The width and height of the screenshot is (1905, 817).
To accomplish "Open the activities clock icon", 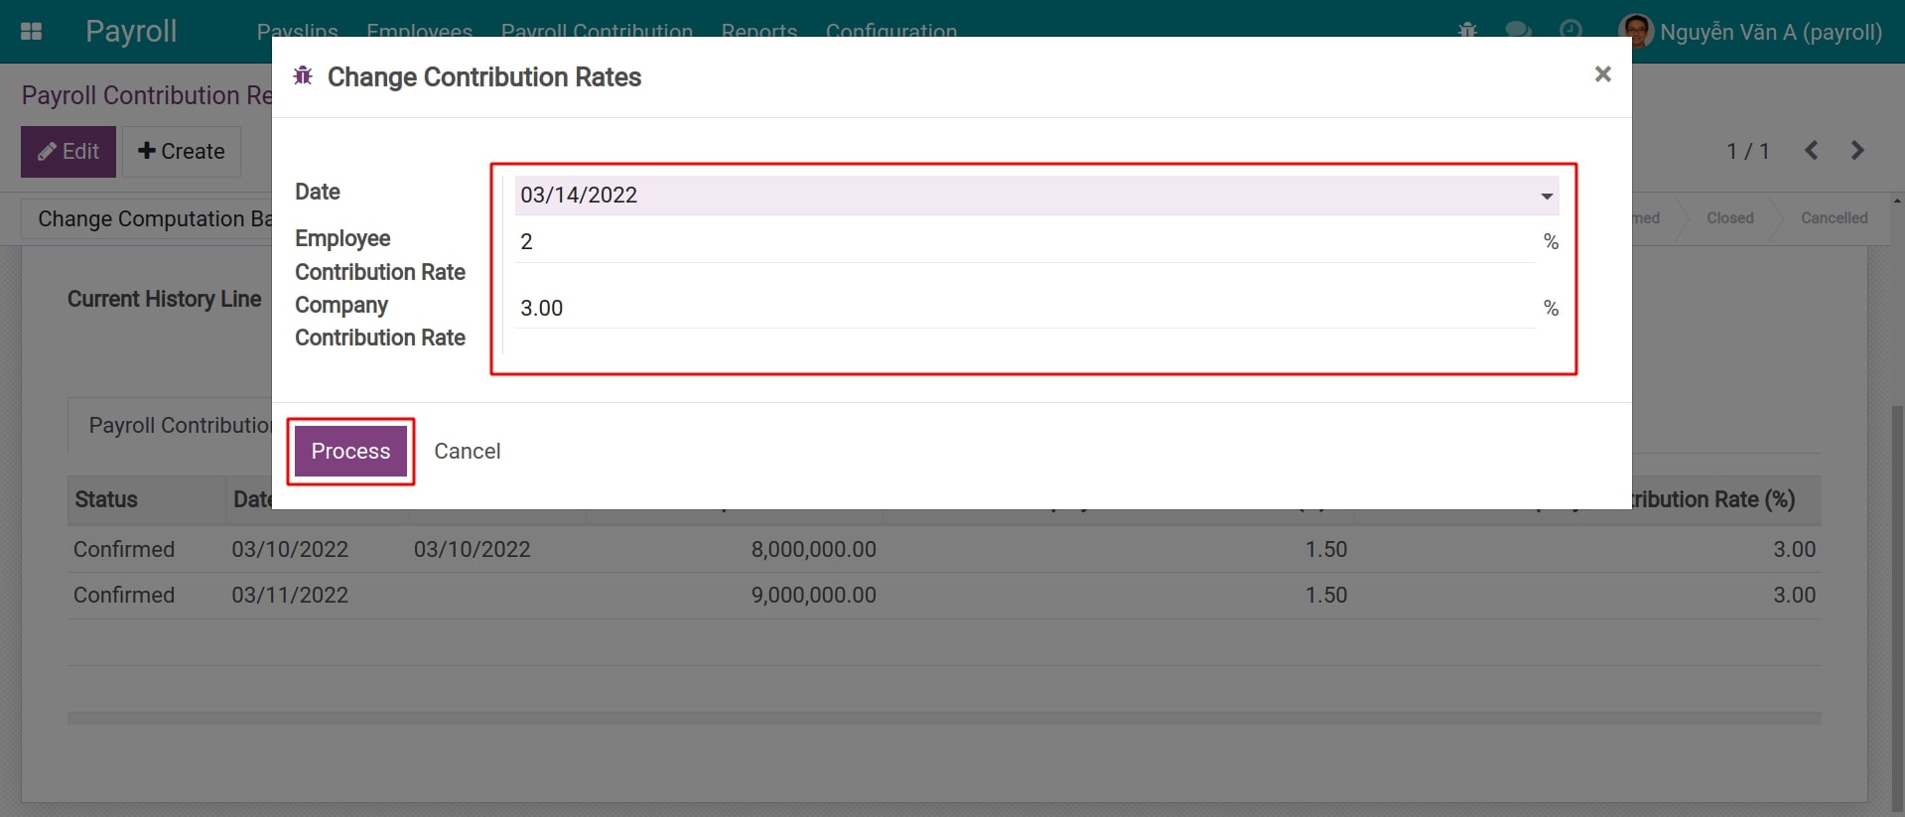I will [x=1570, y=31].
